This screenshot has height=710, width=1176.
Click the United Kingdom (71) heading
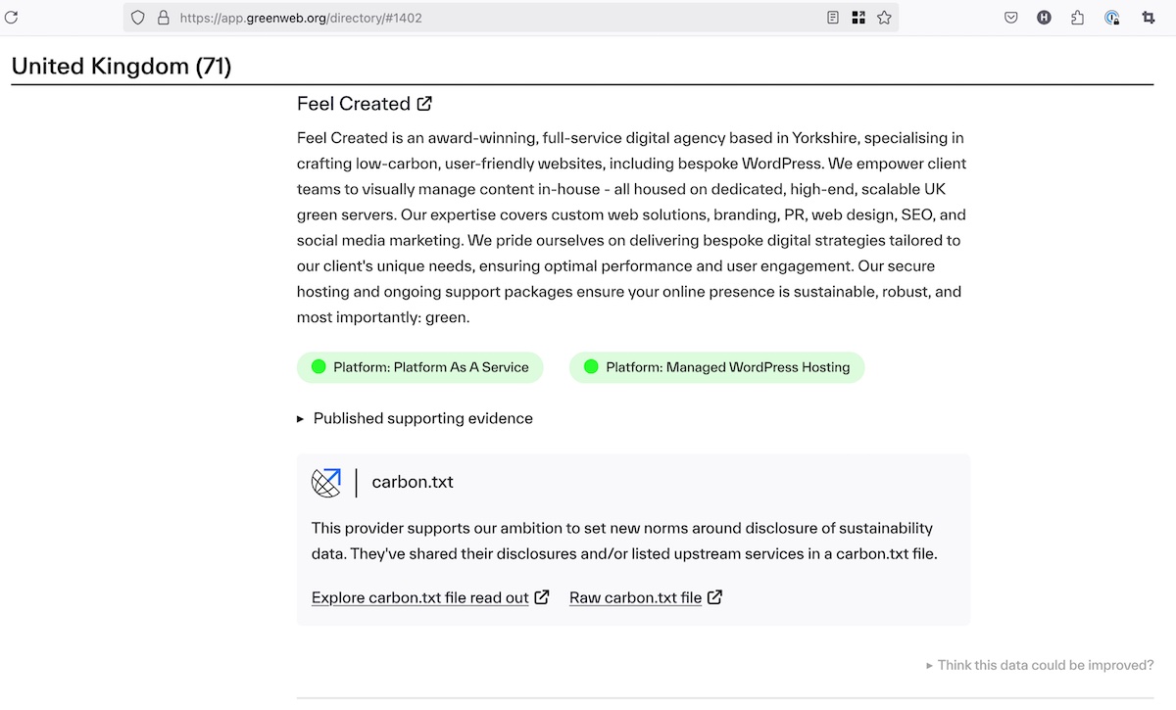122,67
